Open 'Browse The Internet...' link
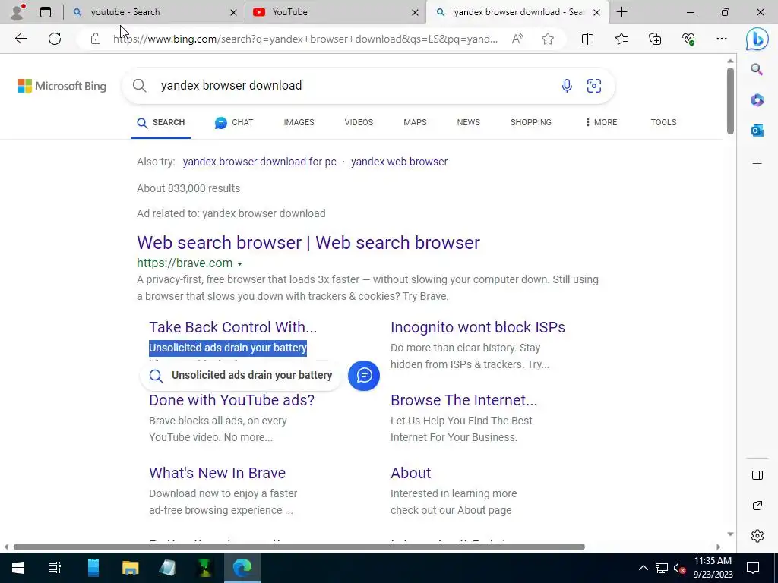Viewport: 778px width, 583px height. tap(464, 400)
